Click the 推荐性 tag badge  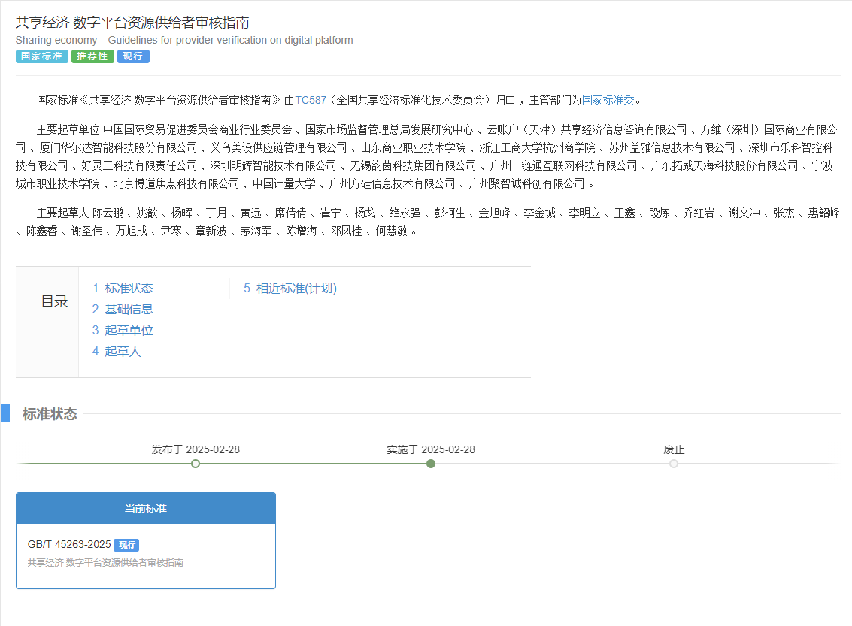click(x=92, y=56)
